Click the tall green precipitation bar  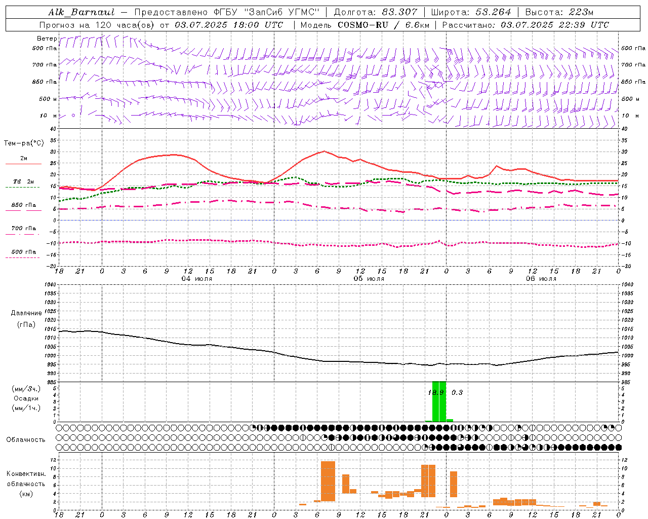click(439, 401)
